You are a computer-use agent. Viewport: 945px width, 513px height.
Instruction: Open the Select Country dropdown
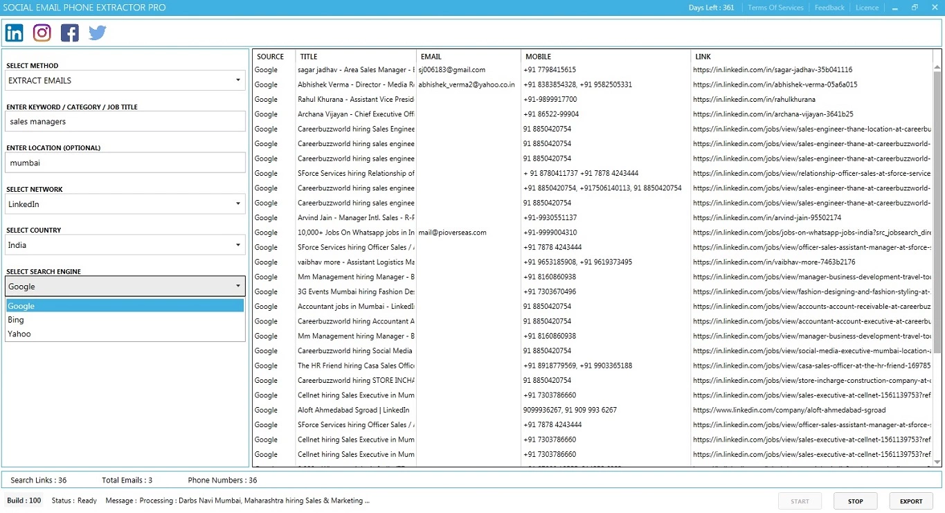125,245
